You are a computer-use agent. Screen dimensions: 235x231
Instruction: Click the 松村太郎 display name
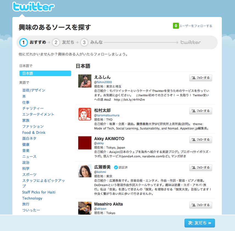pyautogui.click(x=102, y=110)
